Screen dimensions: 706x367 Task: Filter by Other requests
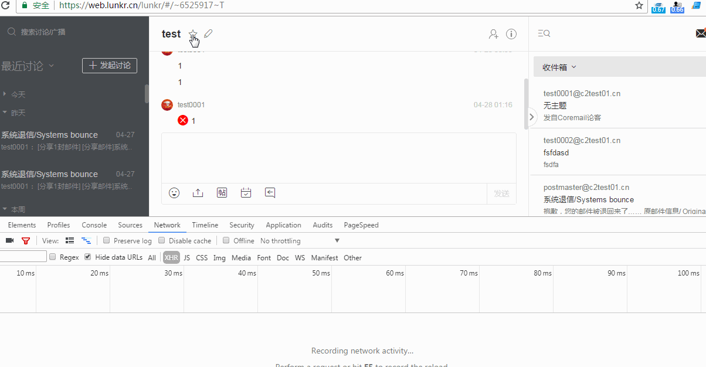coord(353,258)
